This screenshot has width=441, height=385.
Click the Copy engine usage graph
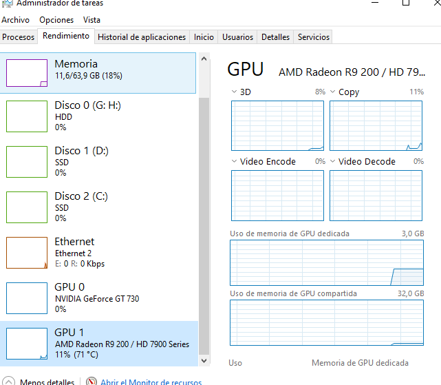pos(376,125)
